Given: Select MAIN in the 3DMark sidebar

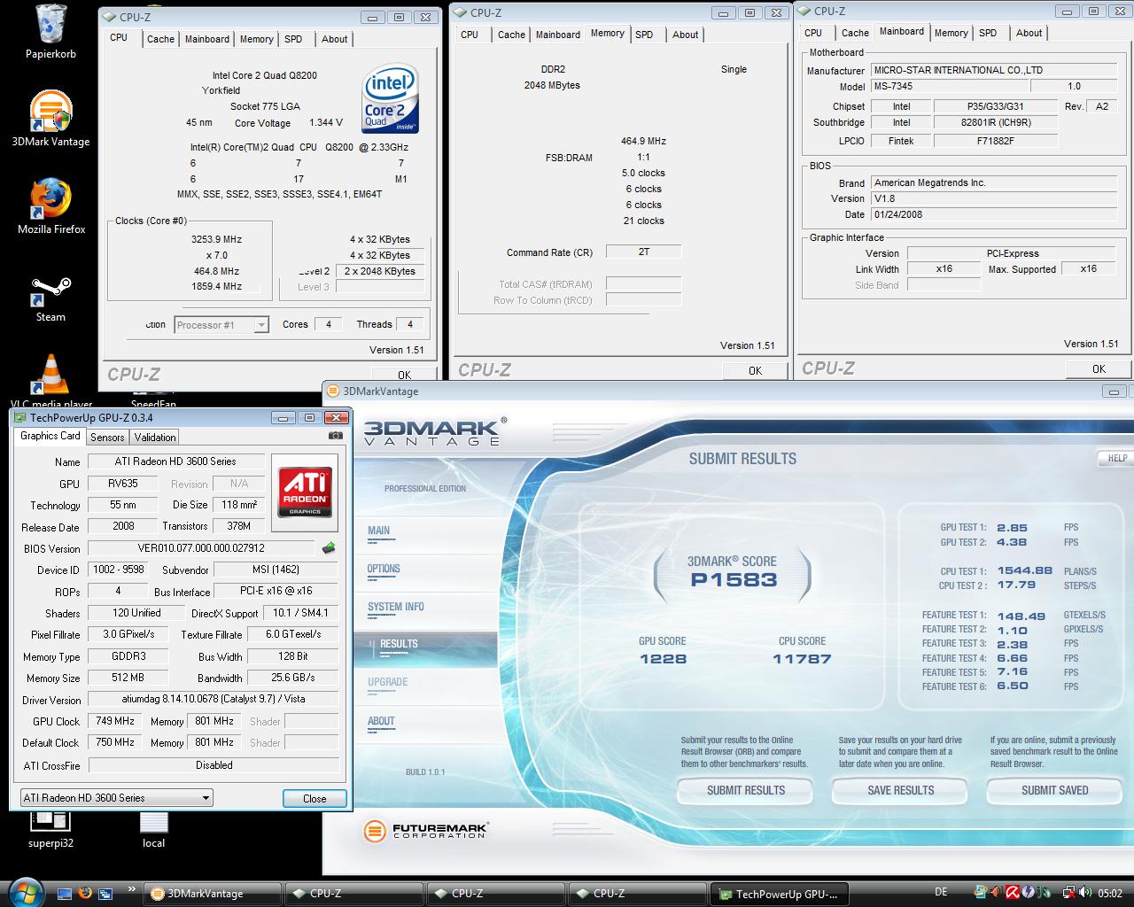Looking at the screenshot, I should pos(378,531).
